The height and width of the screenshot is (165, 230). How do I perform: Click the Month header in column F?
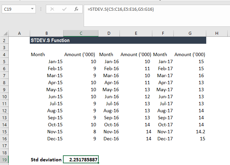[x=163, y=54]
